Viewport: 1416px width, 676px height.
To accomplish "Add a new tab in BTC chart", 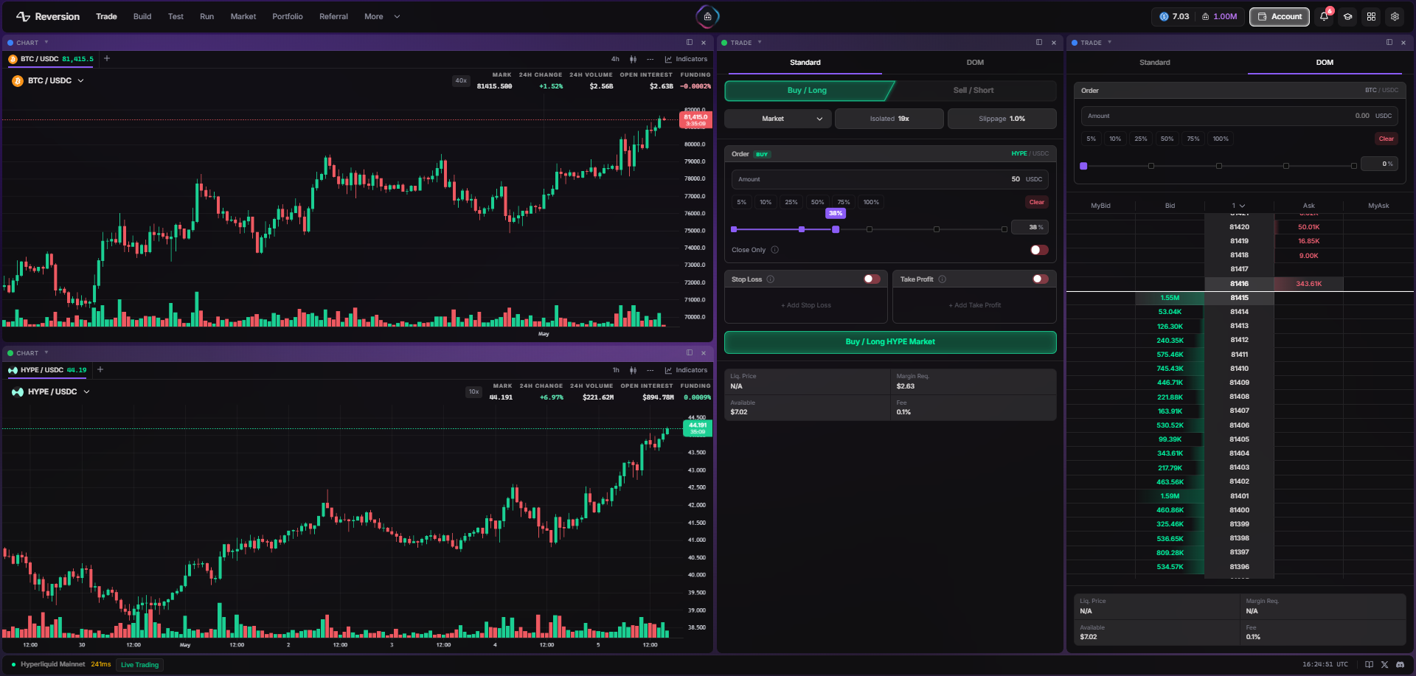I will (x=107, y=58).
